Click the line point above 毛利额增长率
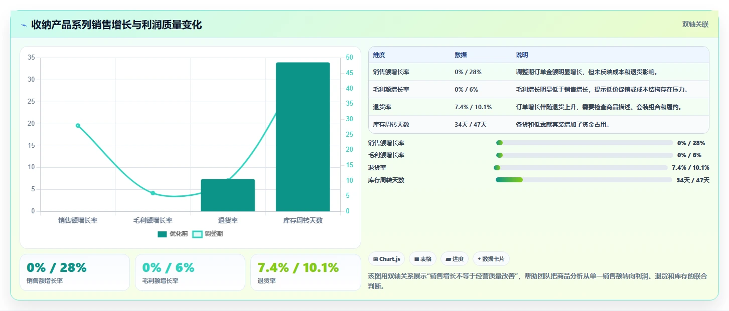Screen dimensions: 729x311 [153, 193]
